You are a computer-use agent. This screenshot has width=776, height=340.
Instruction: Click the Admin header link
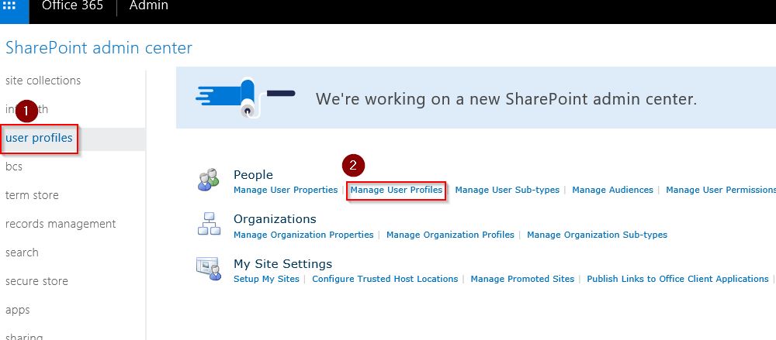(148, 6)
